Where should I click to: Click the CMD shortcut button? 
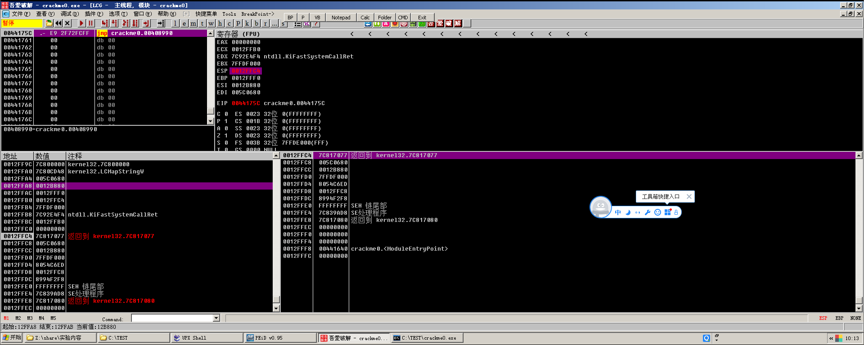click(403, 18)
